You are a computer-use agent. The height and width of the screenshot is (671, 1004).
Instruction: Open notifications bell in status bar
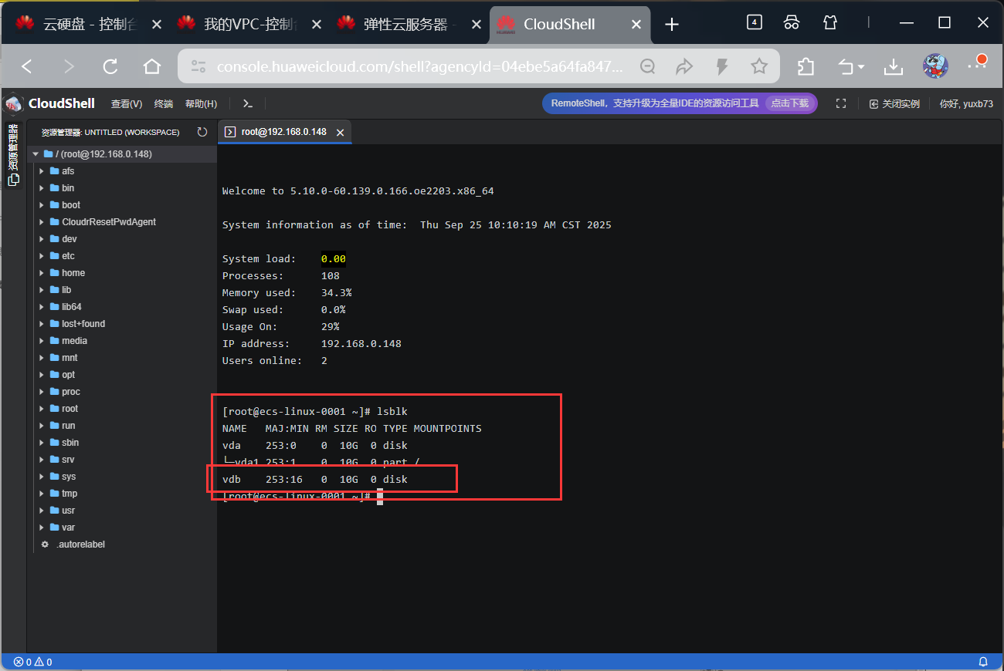tap(983, 662)
